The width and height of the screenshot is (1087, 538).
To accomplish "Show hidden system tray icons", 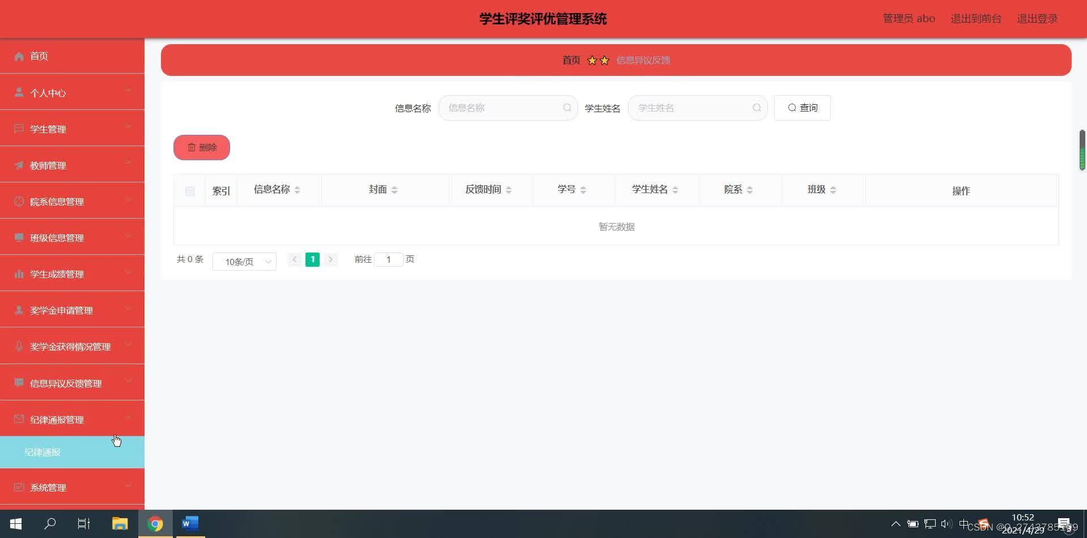I will click(x=895, y=524).
